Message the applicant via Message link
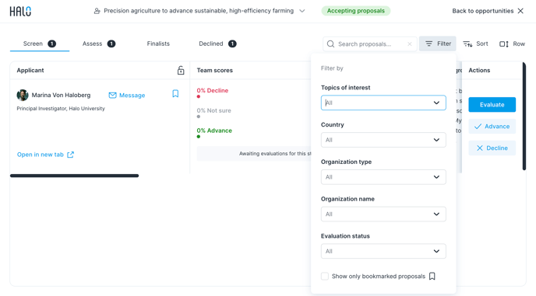 coord(127,95)
